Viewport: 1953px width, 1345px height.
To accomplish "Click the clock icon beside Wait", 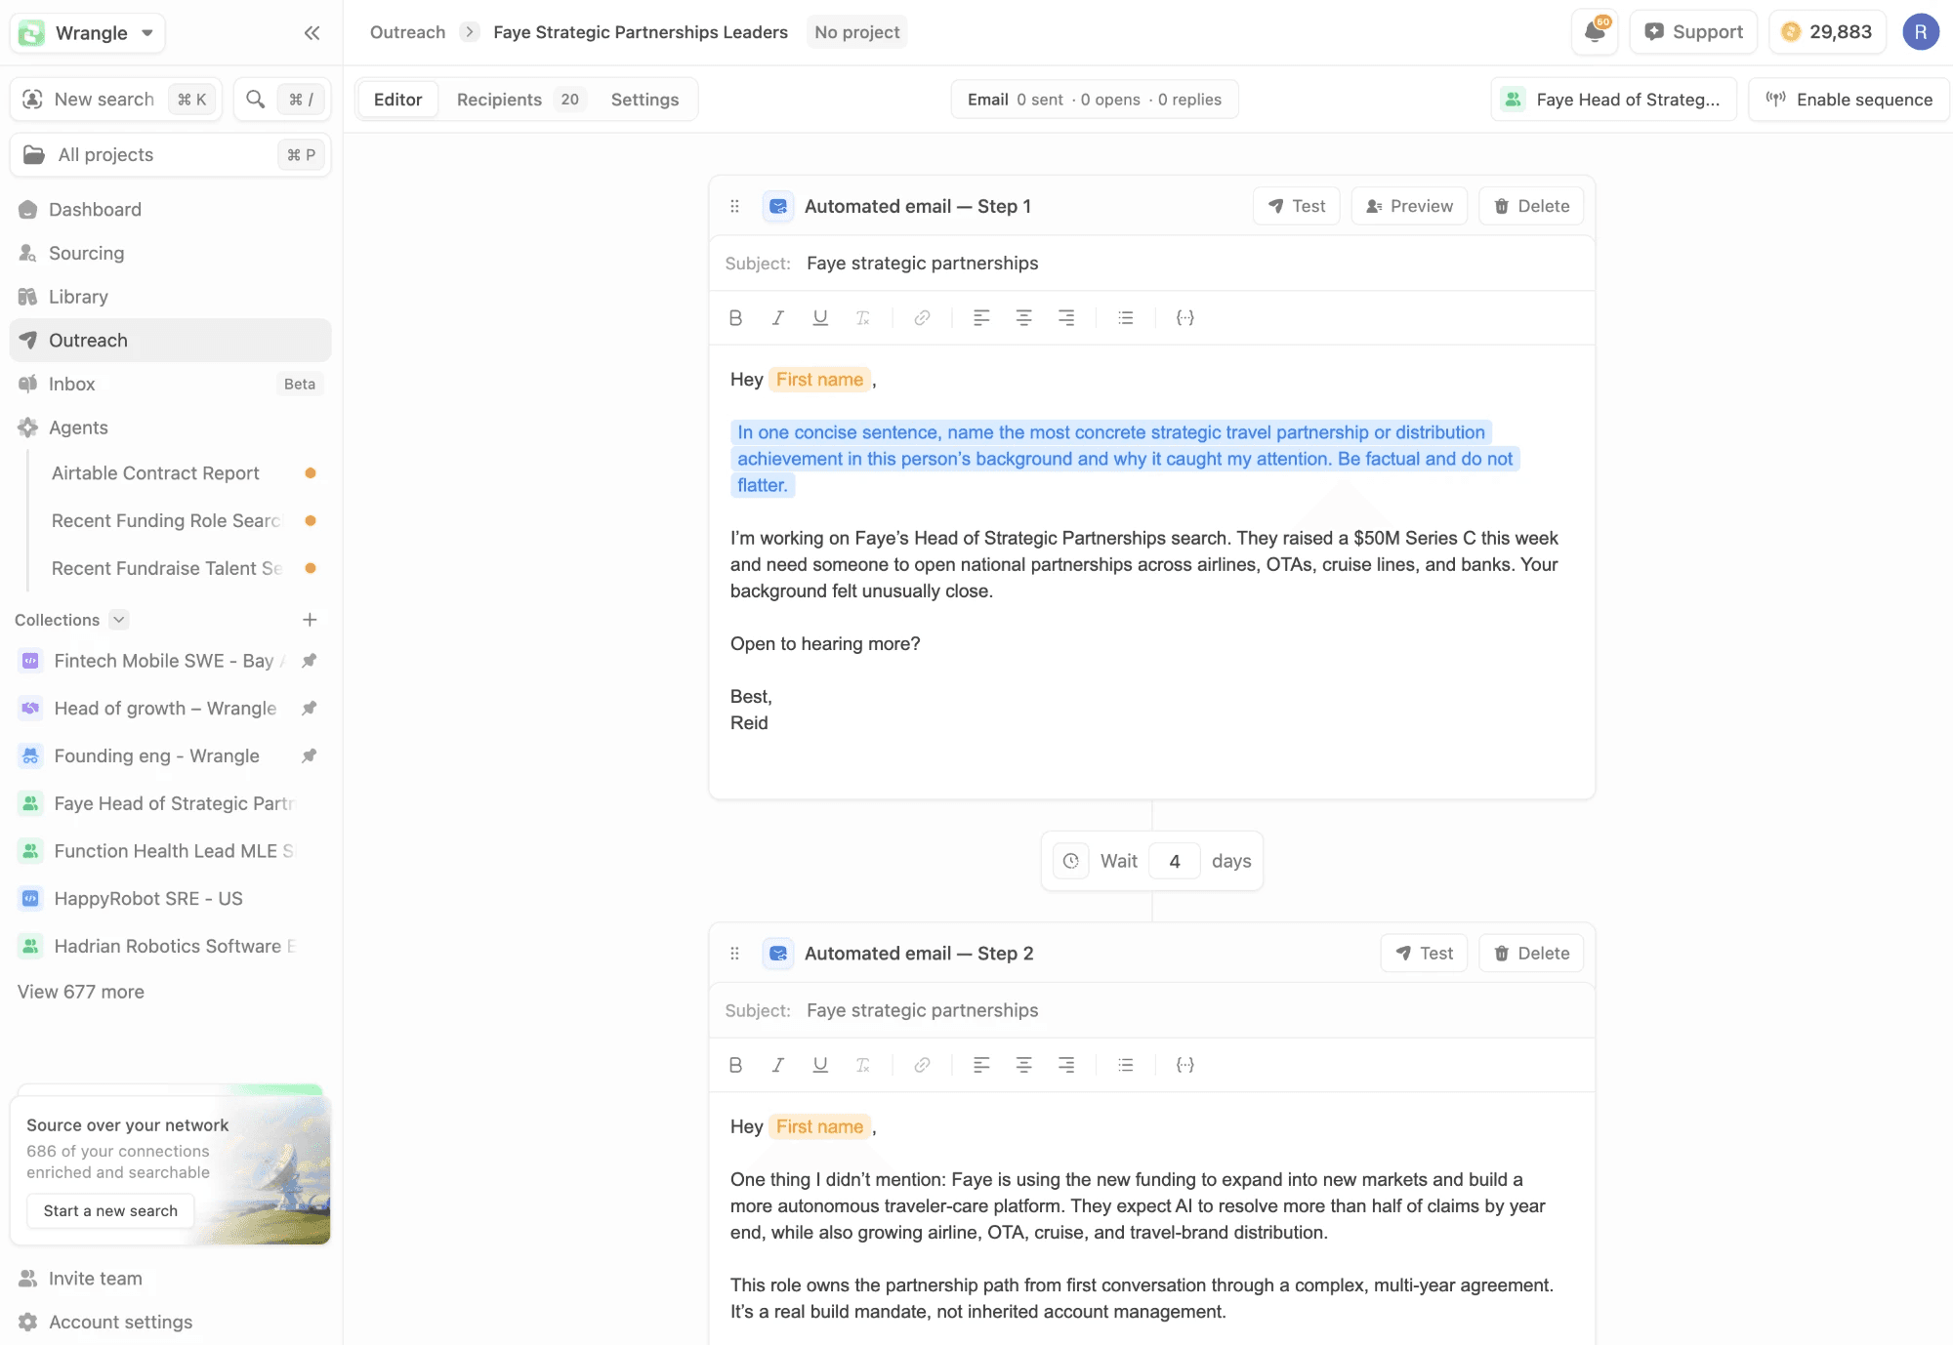I will tap(1071, 861).
